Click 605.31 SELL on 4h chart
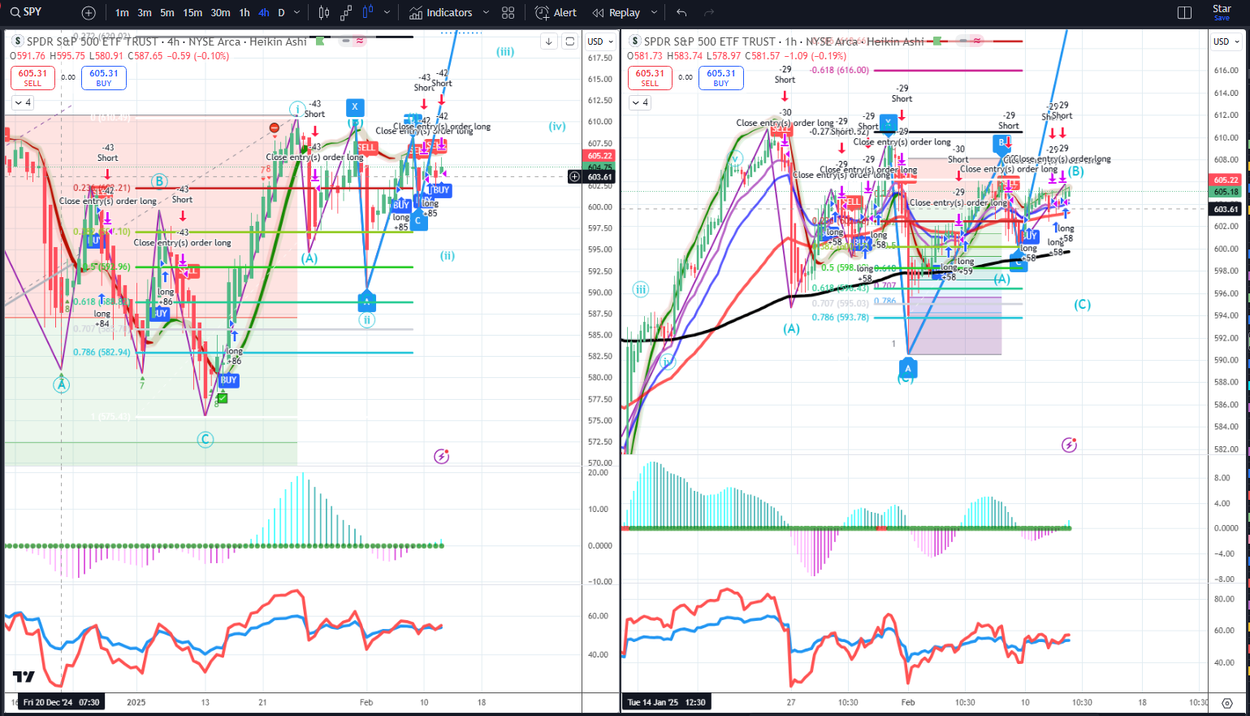The image size is (1250, 716). tap(32, 78)
